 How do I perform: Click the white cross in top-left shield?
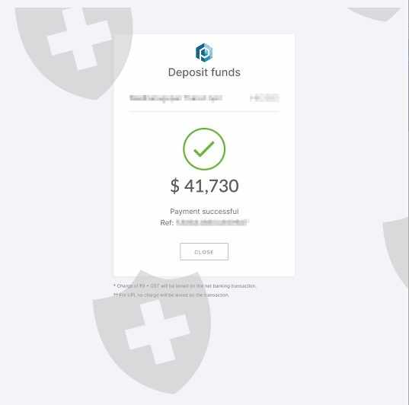[79, 39]
